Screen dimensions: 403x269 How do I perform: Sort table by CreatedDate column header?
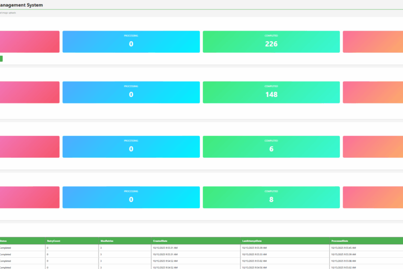coord(196,241)
